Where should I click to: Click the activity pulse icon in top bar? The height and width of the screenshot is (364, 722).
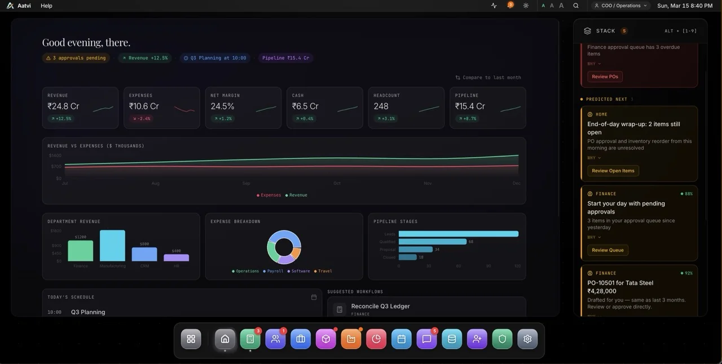(x=494, y=5)
